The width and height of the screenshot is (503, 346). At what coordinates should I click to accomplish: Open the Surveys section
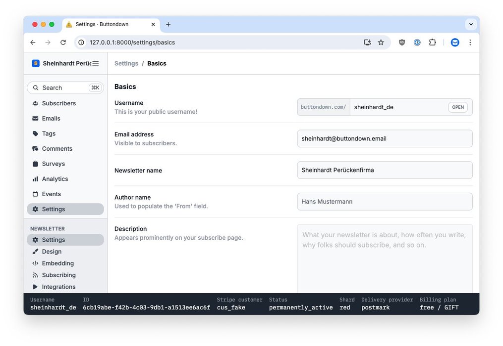coord(53,164)
